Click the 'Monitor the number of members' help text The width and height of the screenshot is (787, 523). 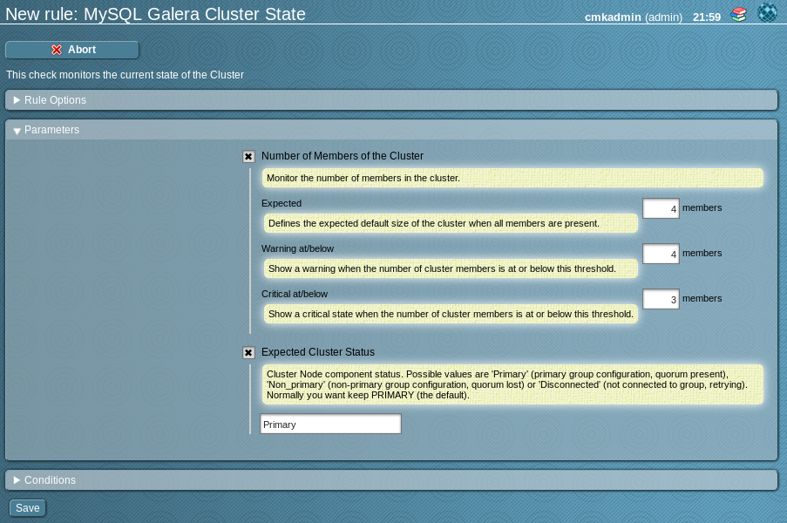tap(512, 178)
